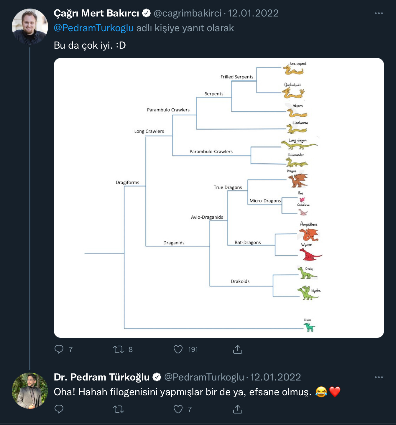Share the dragon phylogeny tweet
396x425 pixels.
(x=237, y=349)
